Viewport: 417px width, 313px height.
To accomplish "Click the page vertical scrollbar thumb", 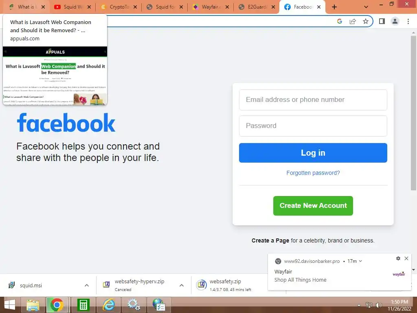I will tap(413, 113).
